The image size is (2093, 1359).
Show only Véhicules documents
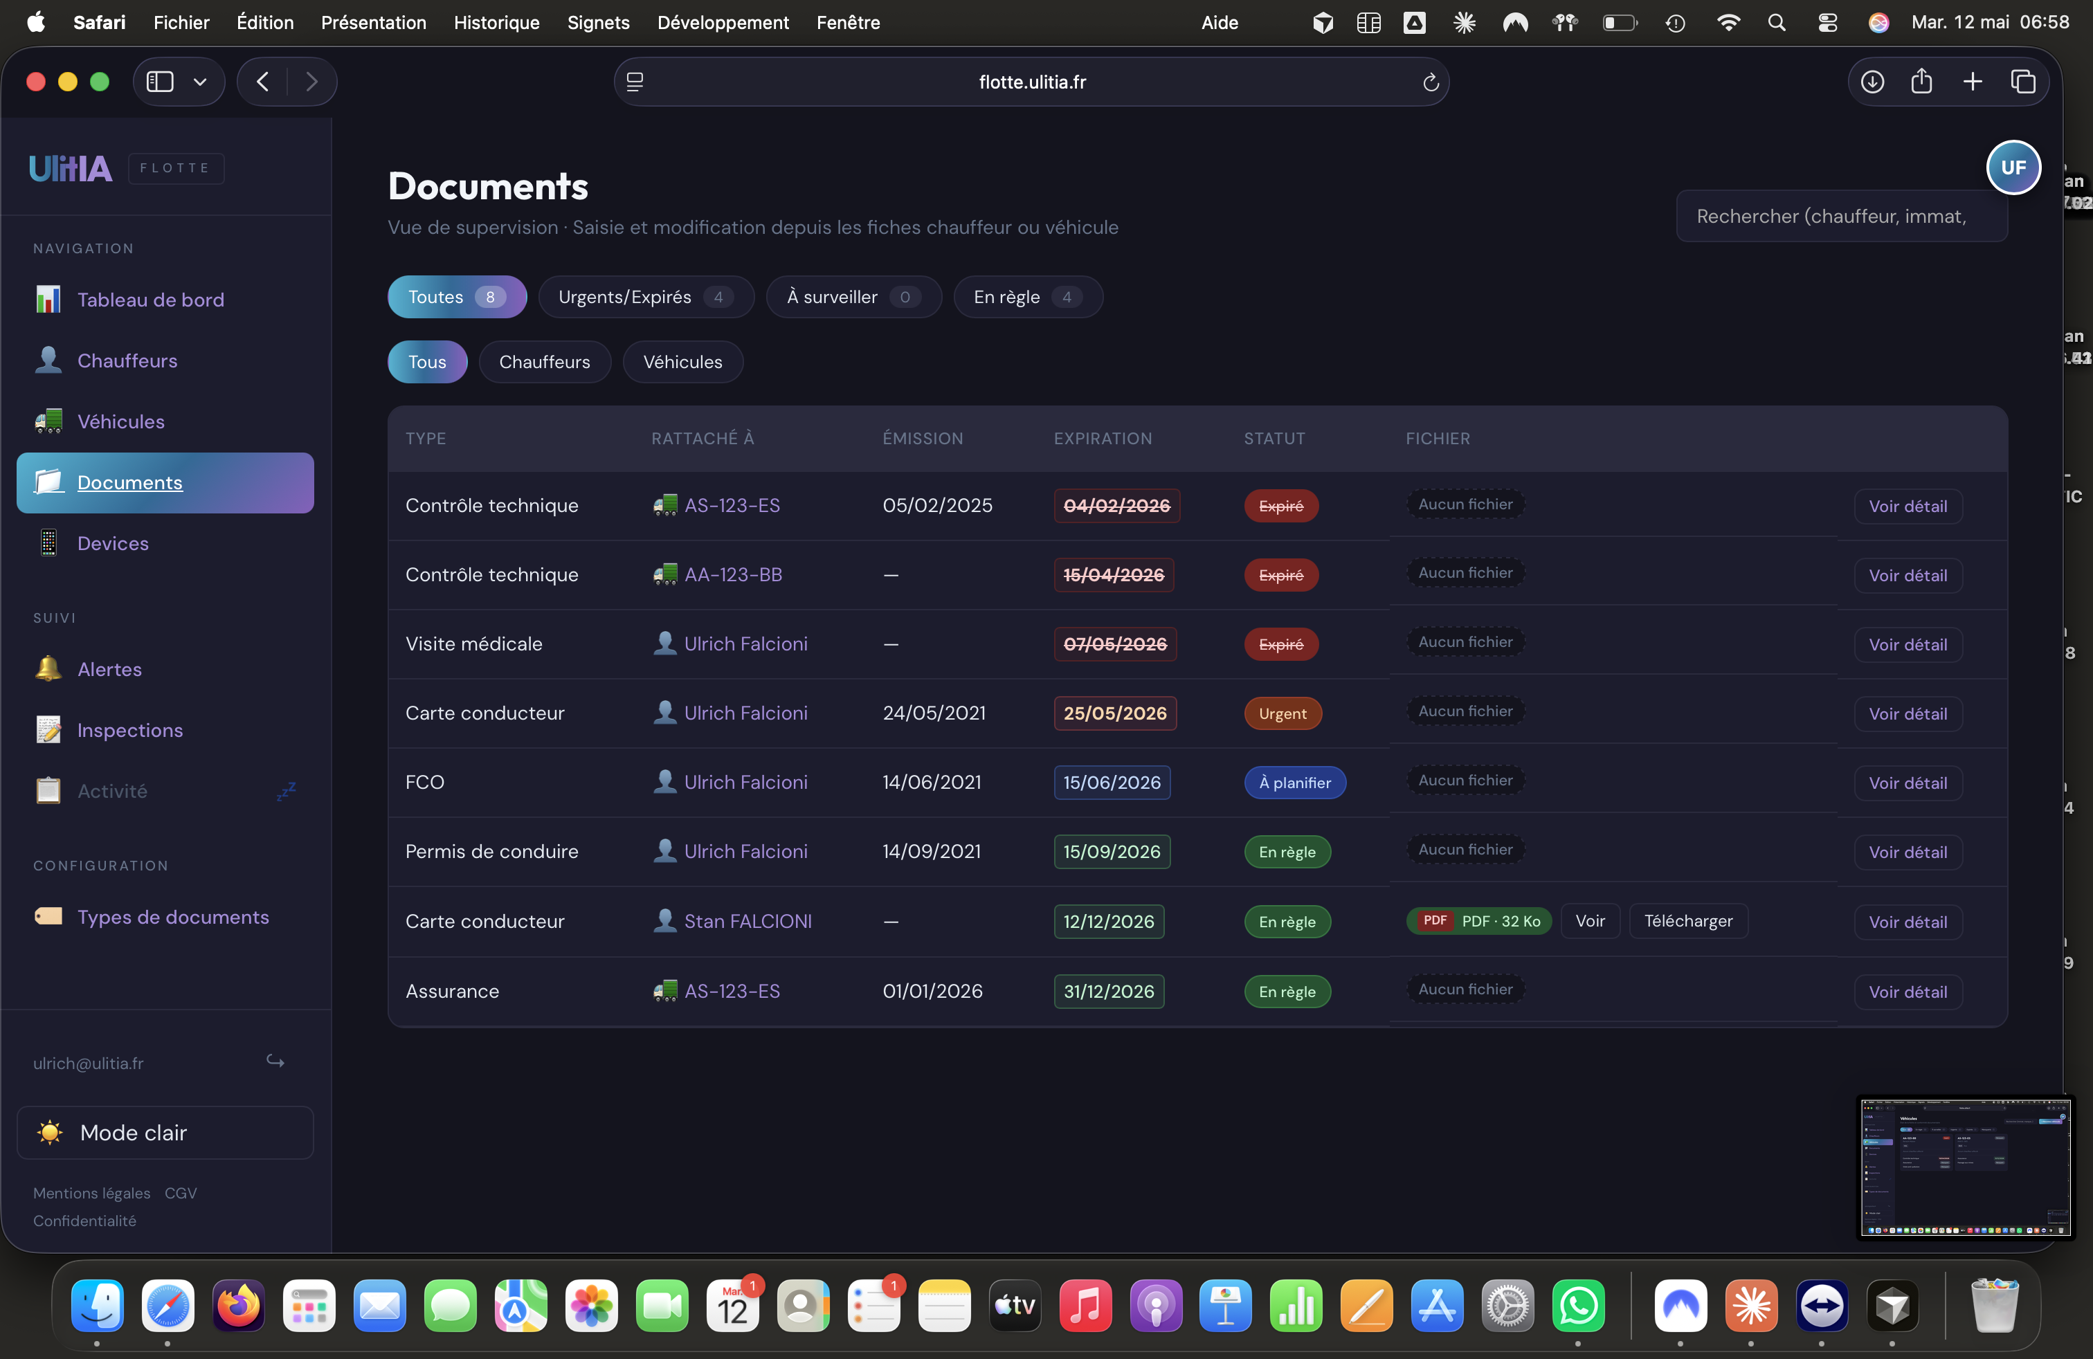tap(682, 362)
